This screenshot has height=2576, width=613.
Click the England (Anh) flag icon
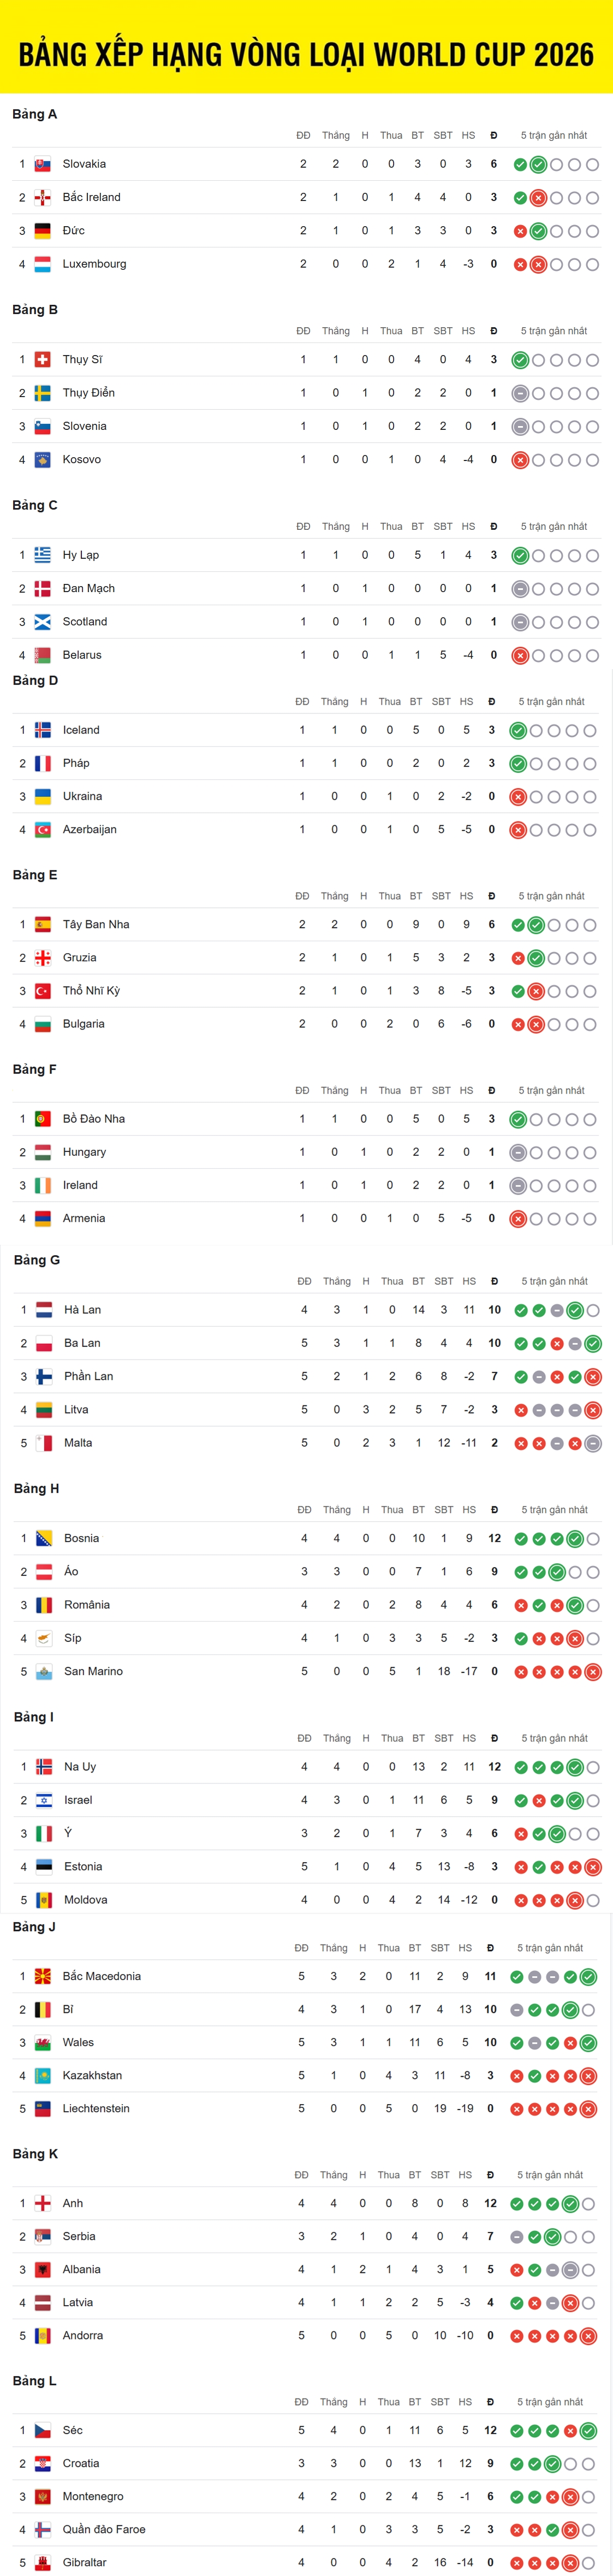pyautogui.click(x=43, y=2203)
